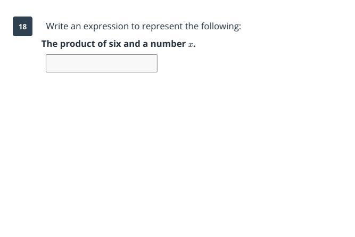Focus the empty answer input box
The height and width of the screenshot is (237, 355).
pos(101,63)
